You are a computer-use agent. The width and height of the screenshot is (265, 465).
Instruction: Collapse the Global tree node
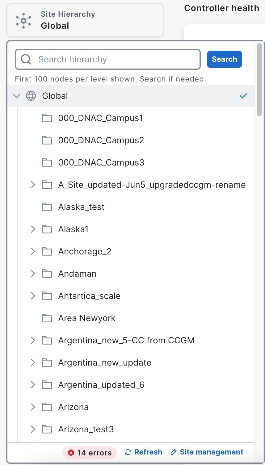point(17,96)
